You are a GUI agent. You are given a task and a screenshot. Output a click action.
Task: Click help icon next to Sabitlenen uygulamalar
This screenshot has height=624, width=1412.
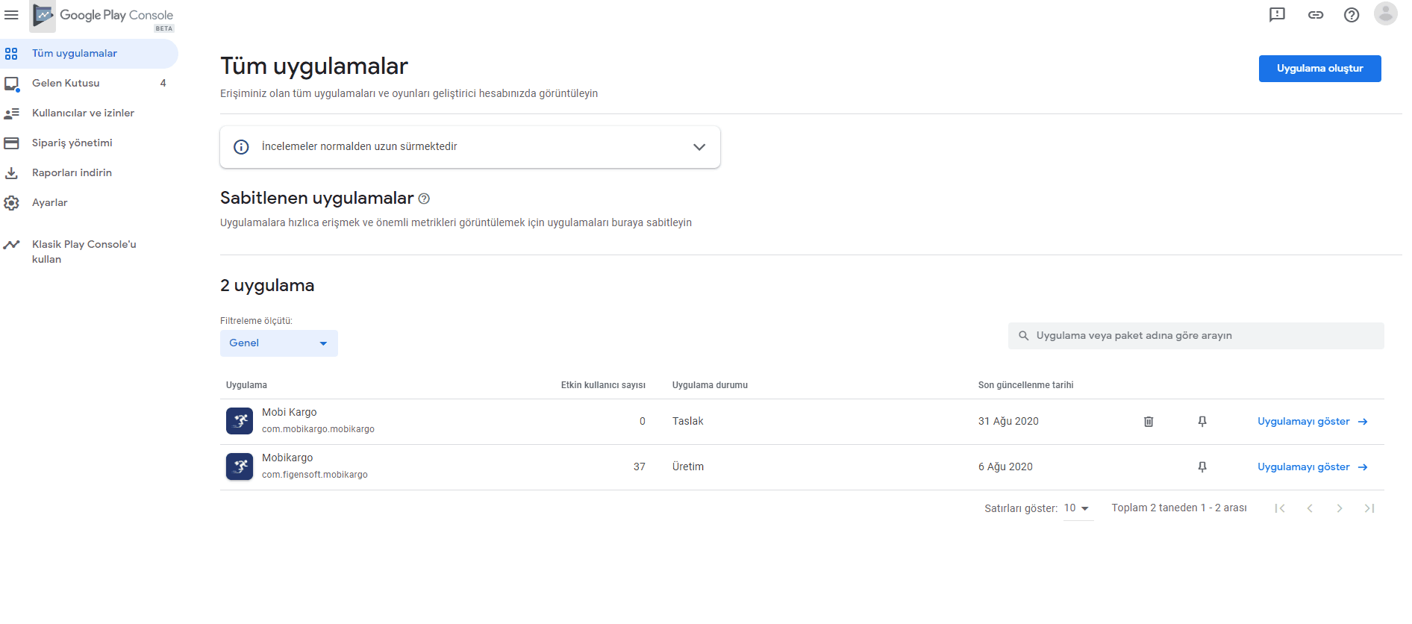[424, 199]
